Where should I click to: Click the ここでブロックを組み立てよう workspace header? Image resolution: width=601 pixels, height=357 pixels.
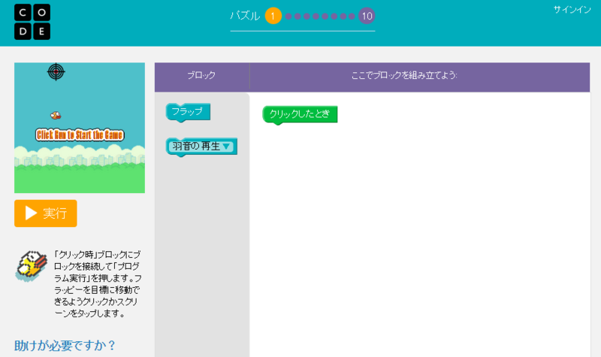pyautogui.click(x=404, y=75)
